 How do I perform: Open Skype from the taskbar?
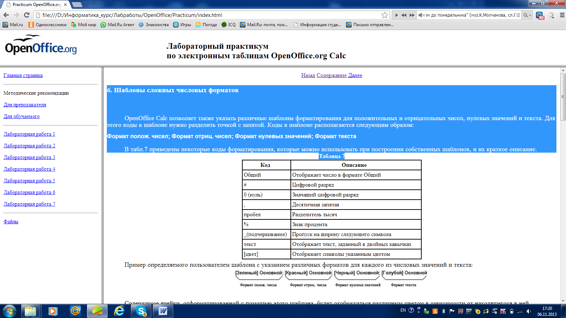[141, 311]
